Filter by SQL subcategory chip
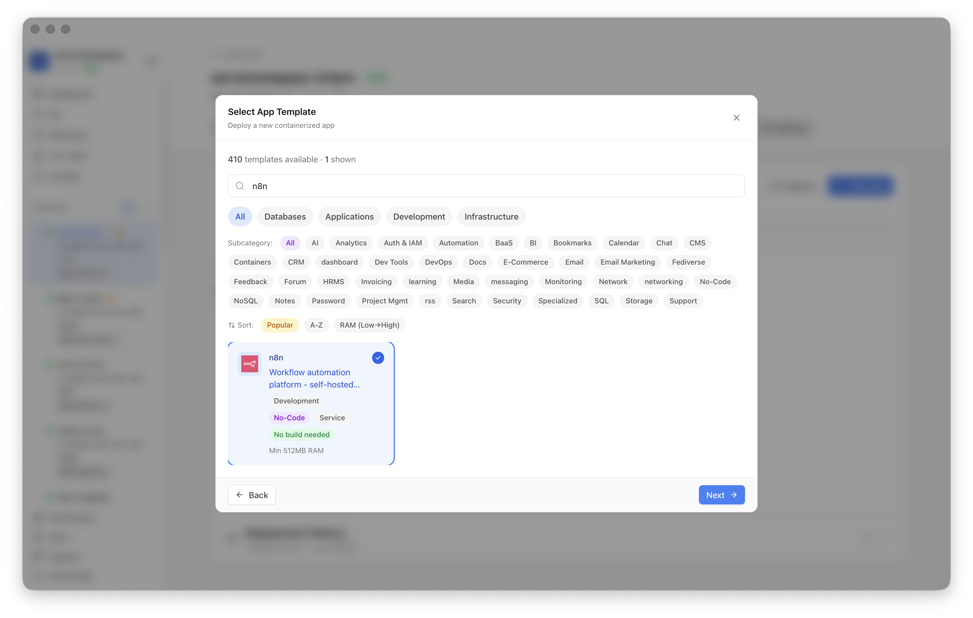This screenshot has height=618, width=973. coord(601,301)
